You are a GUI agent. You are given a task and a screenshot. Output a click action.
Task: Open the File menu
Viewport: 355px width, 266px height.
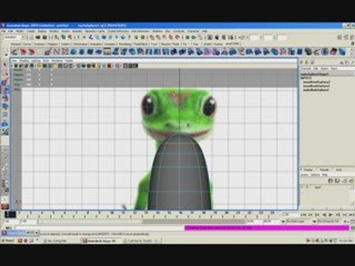[4, 31]
